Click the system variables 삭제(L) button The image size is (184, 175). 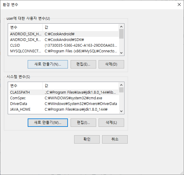[111, 123]
